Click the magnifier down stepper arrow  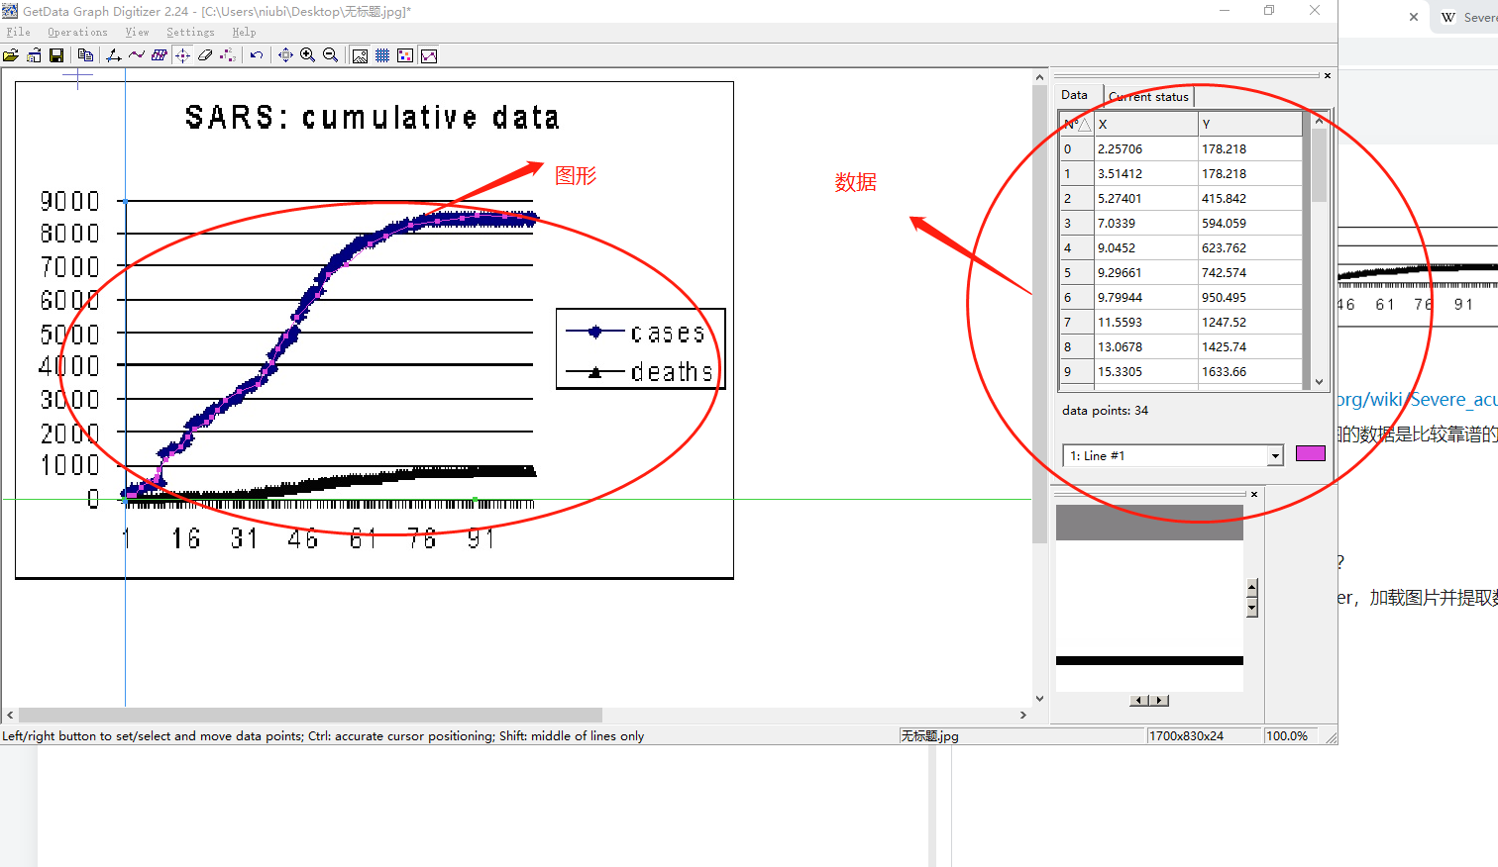(1252, 608)
